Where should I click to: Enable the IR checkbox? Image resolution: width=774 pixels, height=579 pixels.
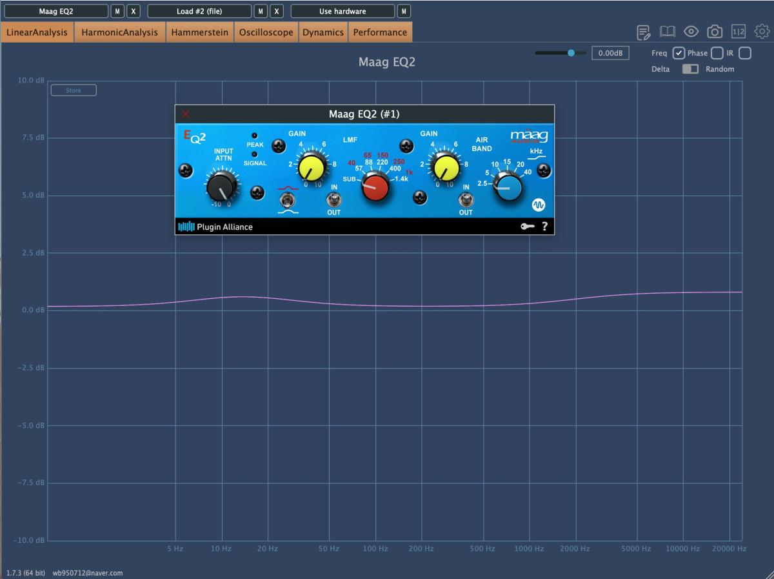pyautogui.click(x=745, y=53)
